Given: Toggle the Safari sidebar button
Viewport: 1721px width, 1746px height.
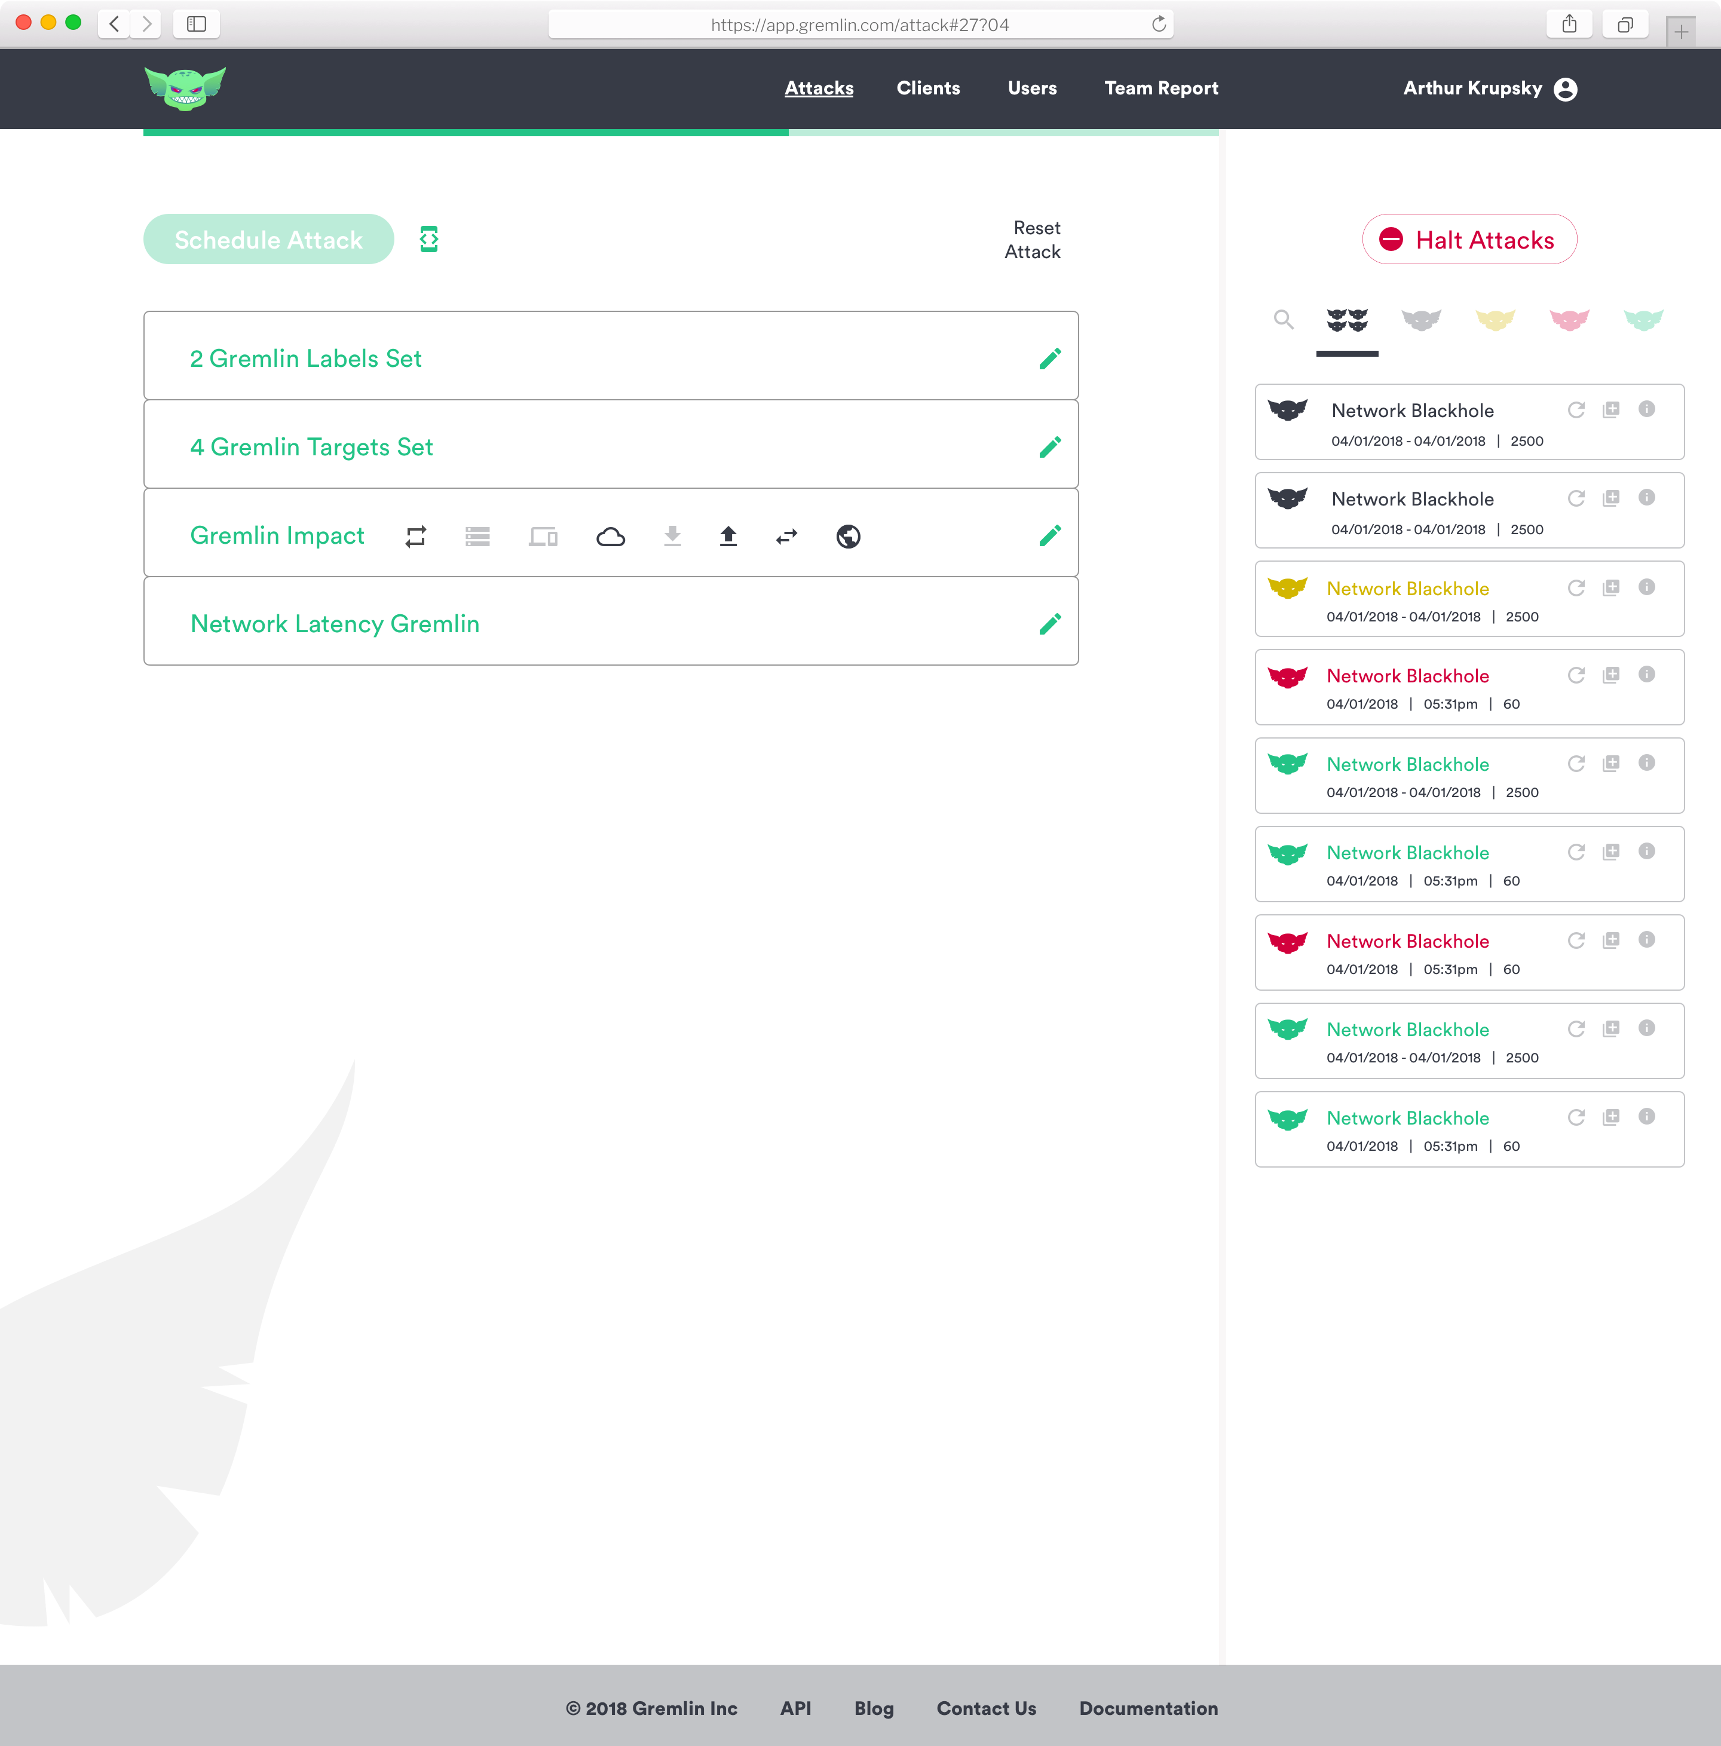Looking at the screenshot, I should point(196,24).
